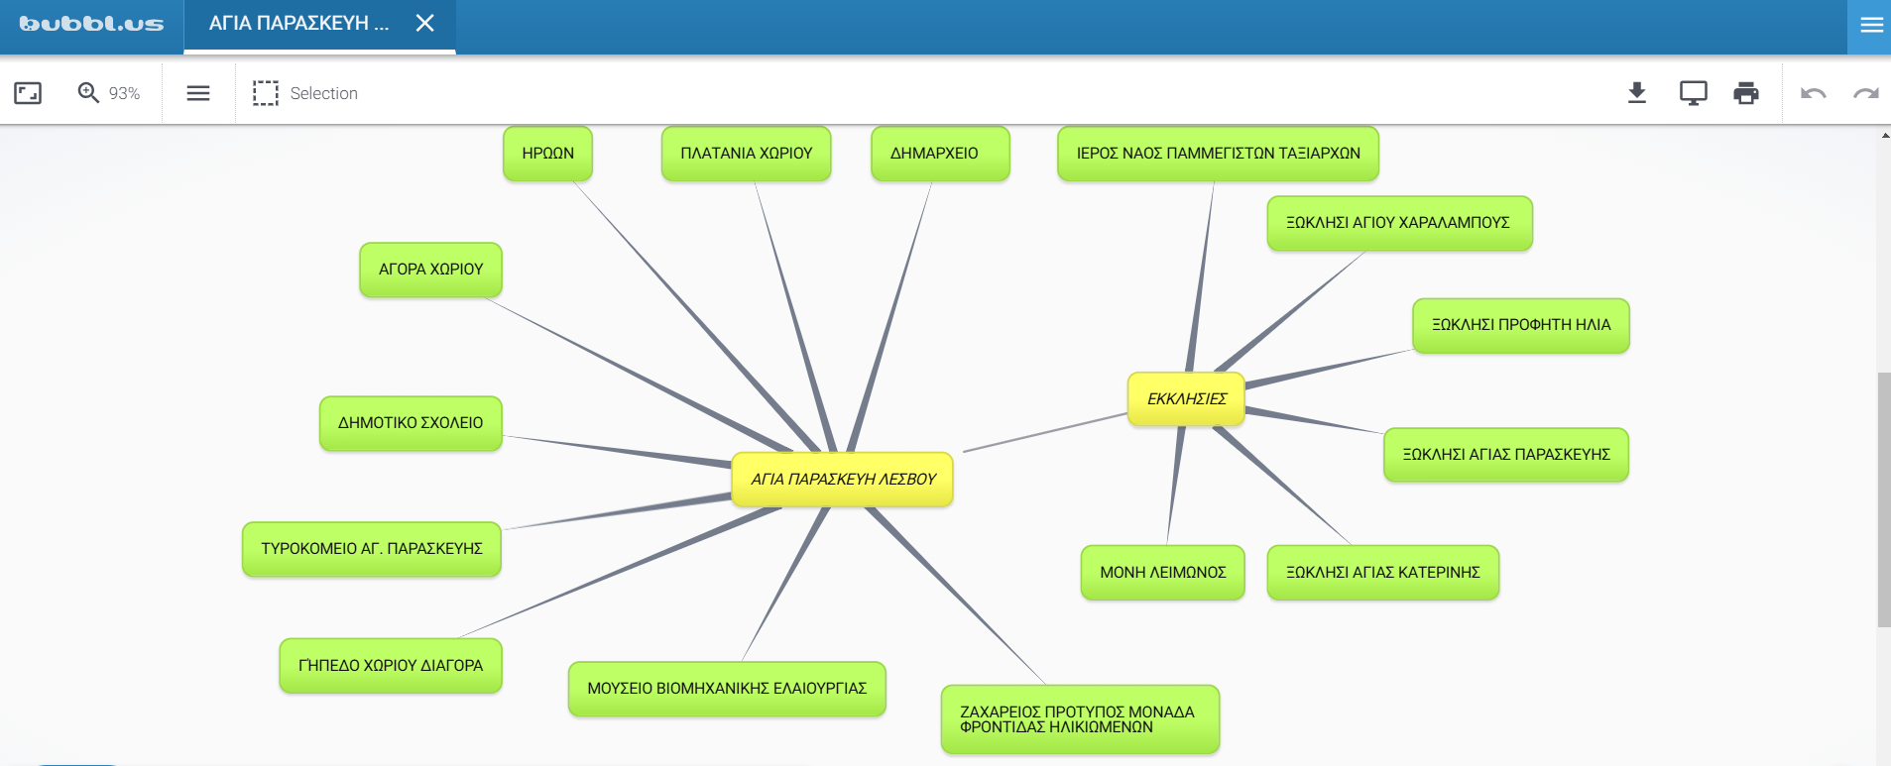The height and width of the screenshot is (766, 1891).
Task: Select the ΜΟΝΗ ΛΕΙΜΩΝΟΣ bubble
Action: coord(1162,573)
